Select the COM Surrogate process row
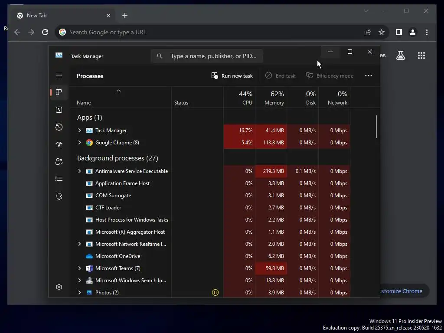Viewport: 444px width, 333px height. (210, 196)
